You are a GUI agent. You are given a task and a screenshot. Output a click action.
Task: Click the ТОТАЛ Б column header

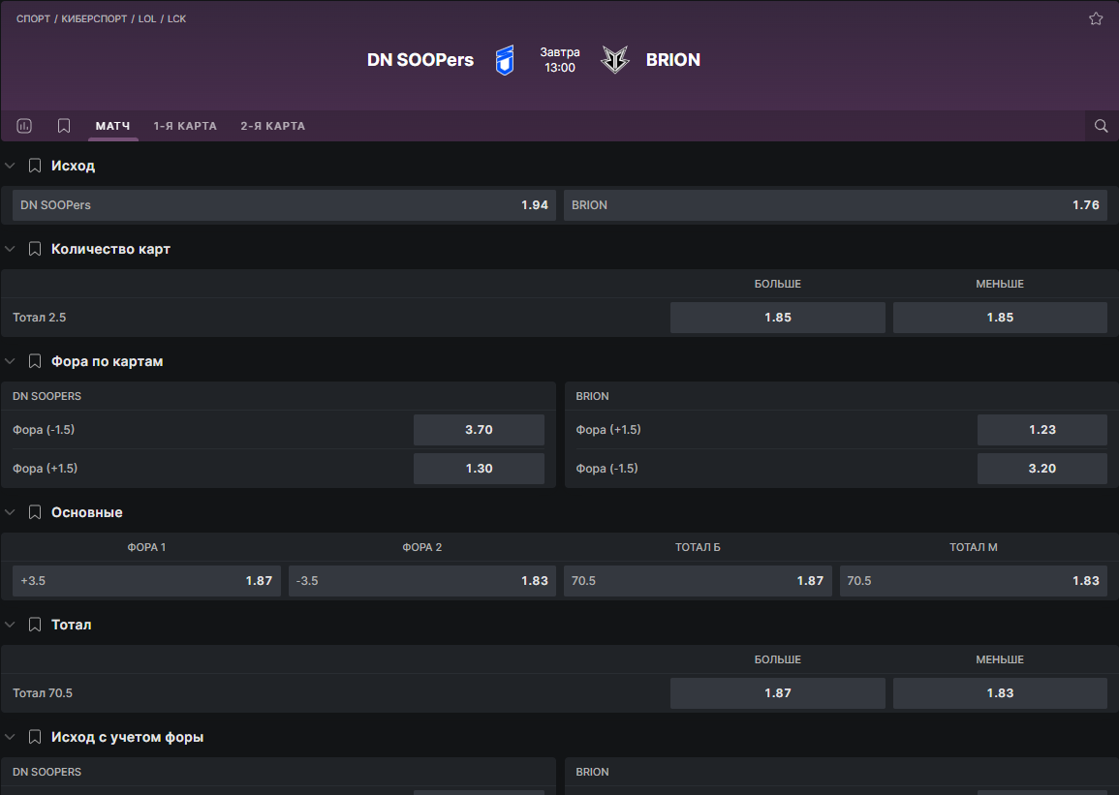point(698,547)
